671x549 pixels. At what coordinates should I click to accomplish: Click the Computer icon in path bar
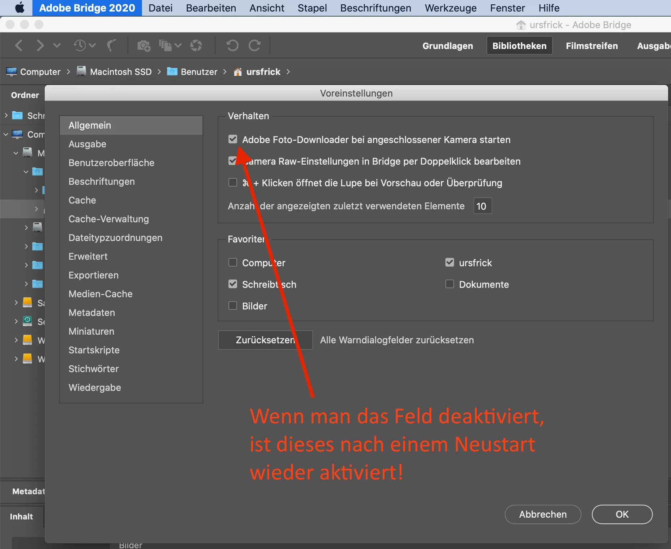click(x=12, y=71)
